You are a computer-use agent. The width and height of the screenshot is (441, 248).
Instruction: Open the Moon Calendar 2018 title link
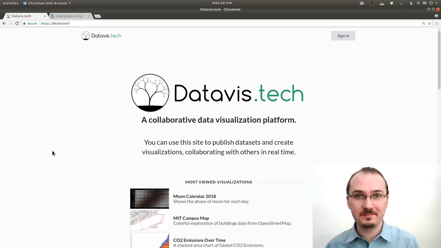point(195,196)
